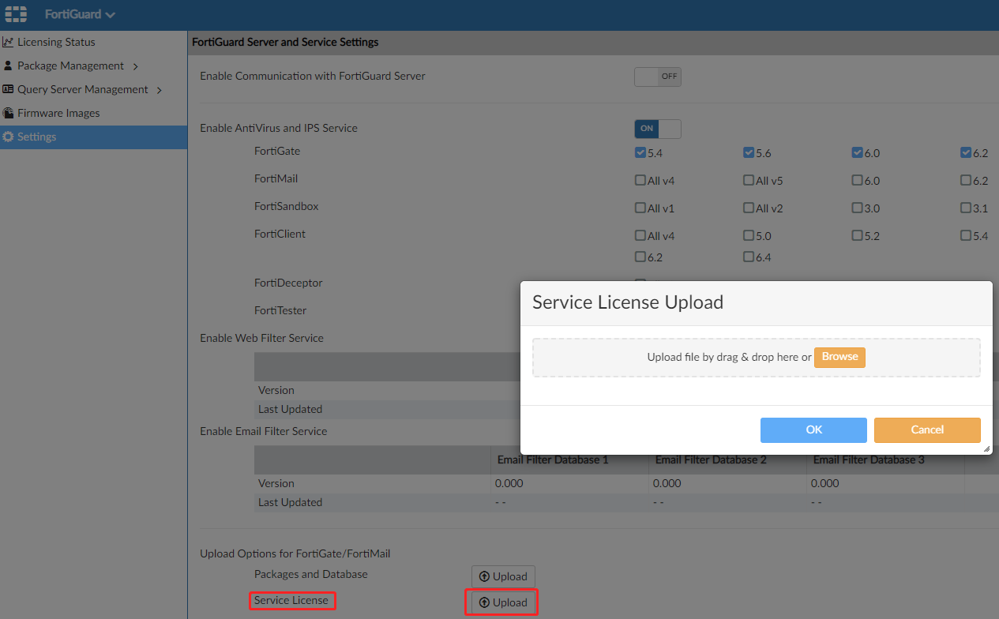Click Enable Email Filter Service label
The width and height of the screenshot is (999, 619).
pos(263,431)
